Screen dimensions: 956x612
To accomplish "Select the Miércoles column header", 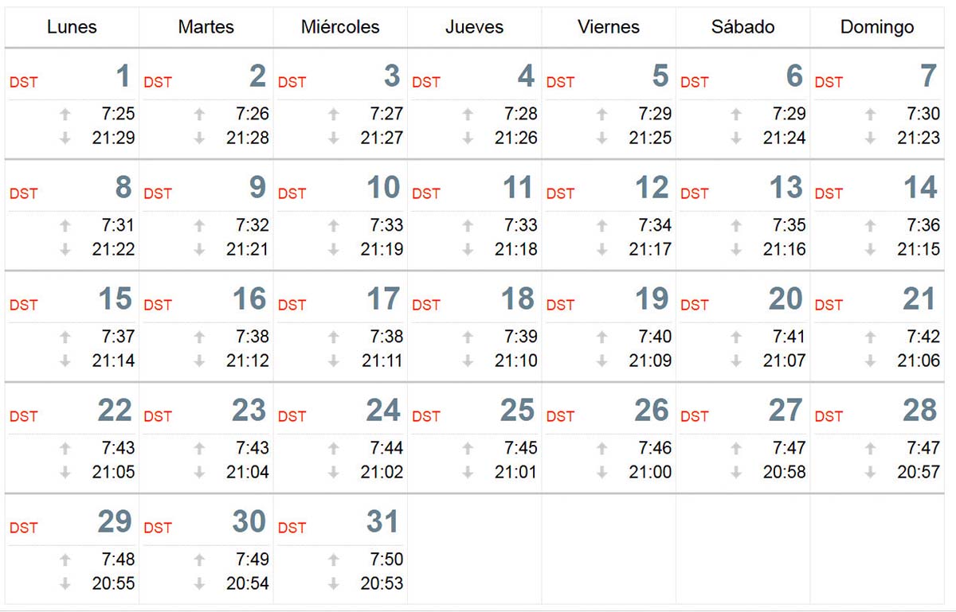I will tap(340, 27).
